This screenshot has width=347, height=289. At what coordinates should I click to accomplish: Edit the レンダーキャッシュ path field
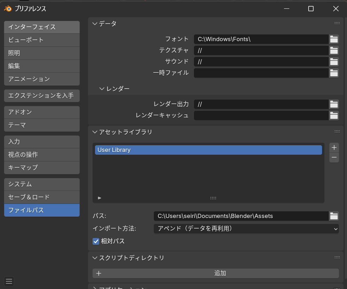261,115
